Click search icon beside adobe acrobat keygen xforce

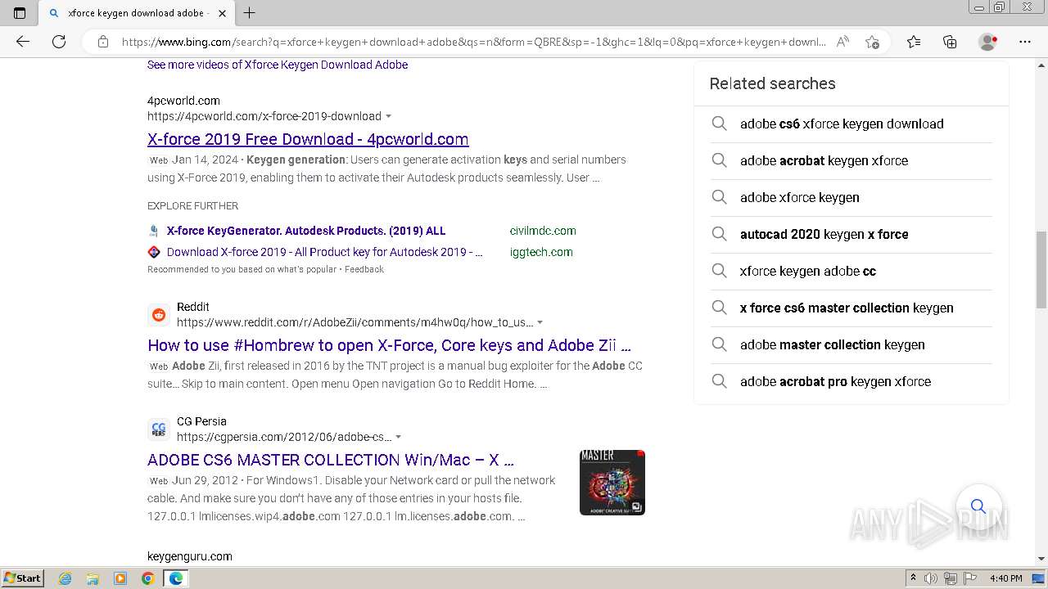click(x=719, y=160)
